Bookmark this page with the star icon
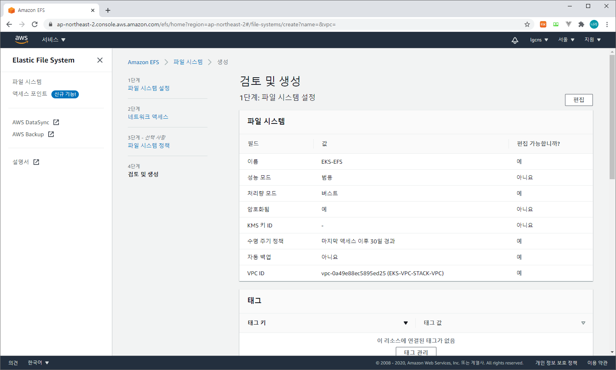Viewport: 616px width, 370px height. click(x=527, y=24)
